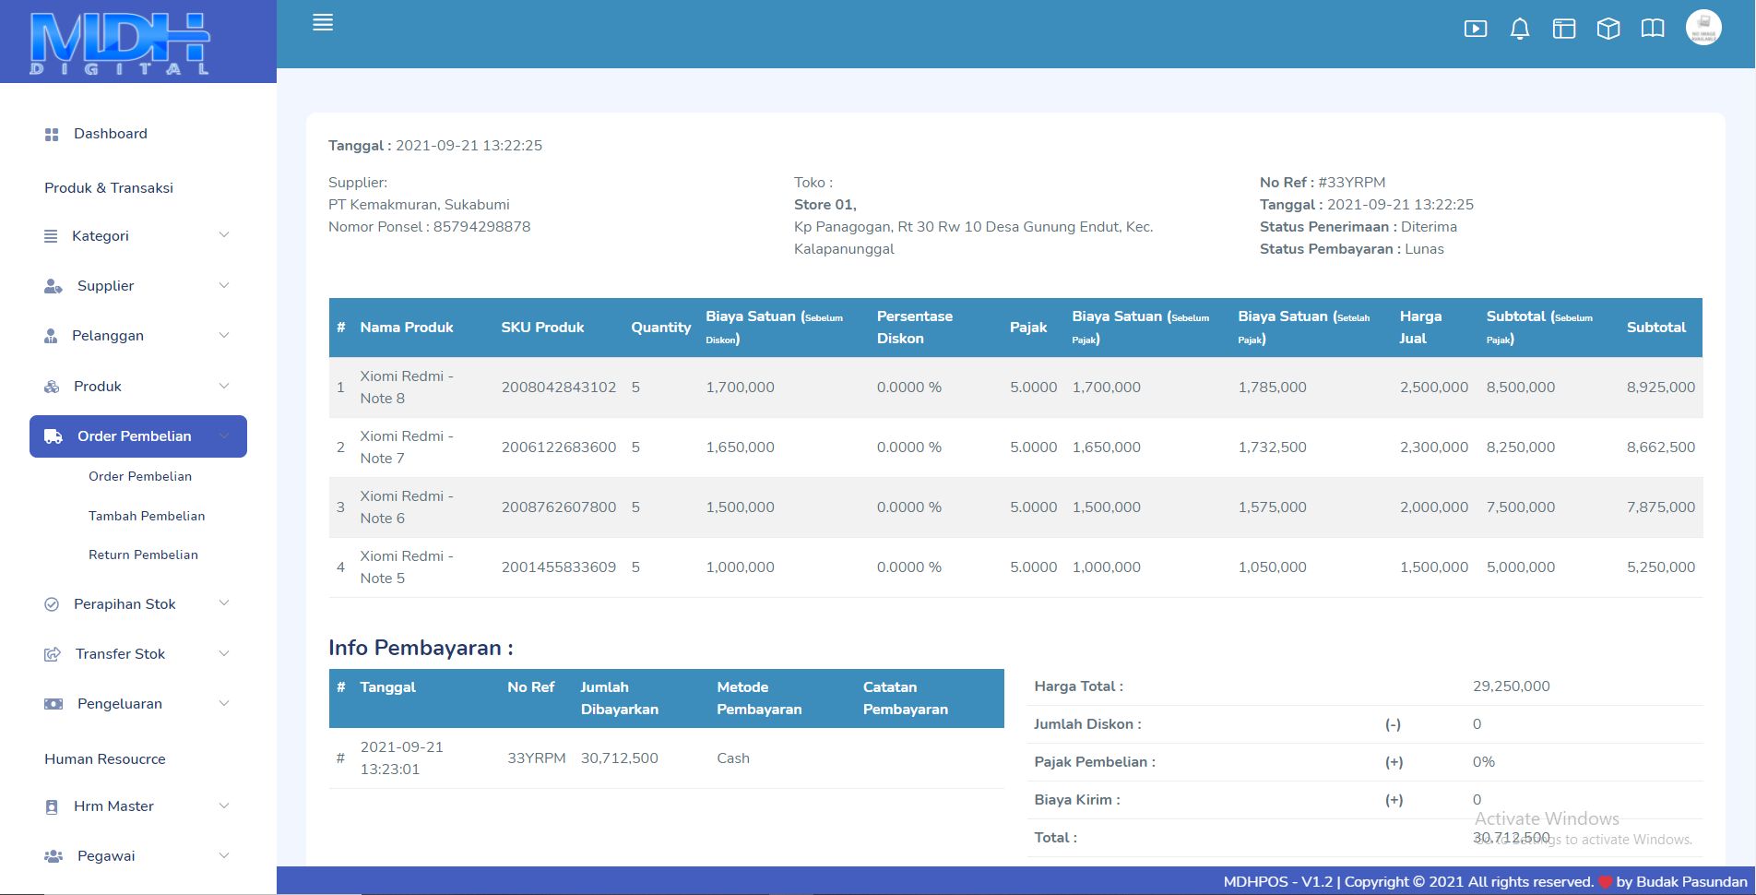Open the notifications bell
The width and height of the screenshot is (1756, 895).
point(1519,29)
